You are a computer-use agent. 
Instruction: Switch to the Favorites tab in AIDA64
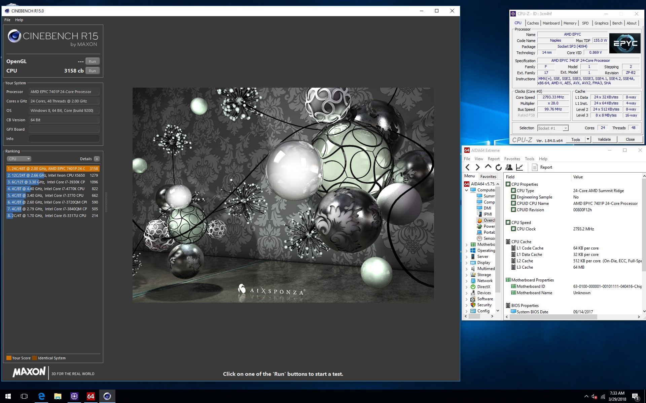[x=488, y=176]
